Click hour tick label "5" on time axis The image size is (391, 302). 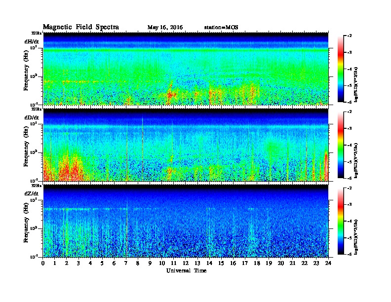tap(102, 263)
